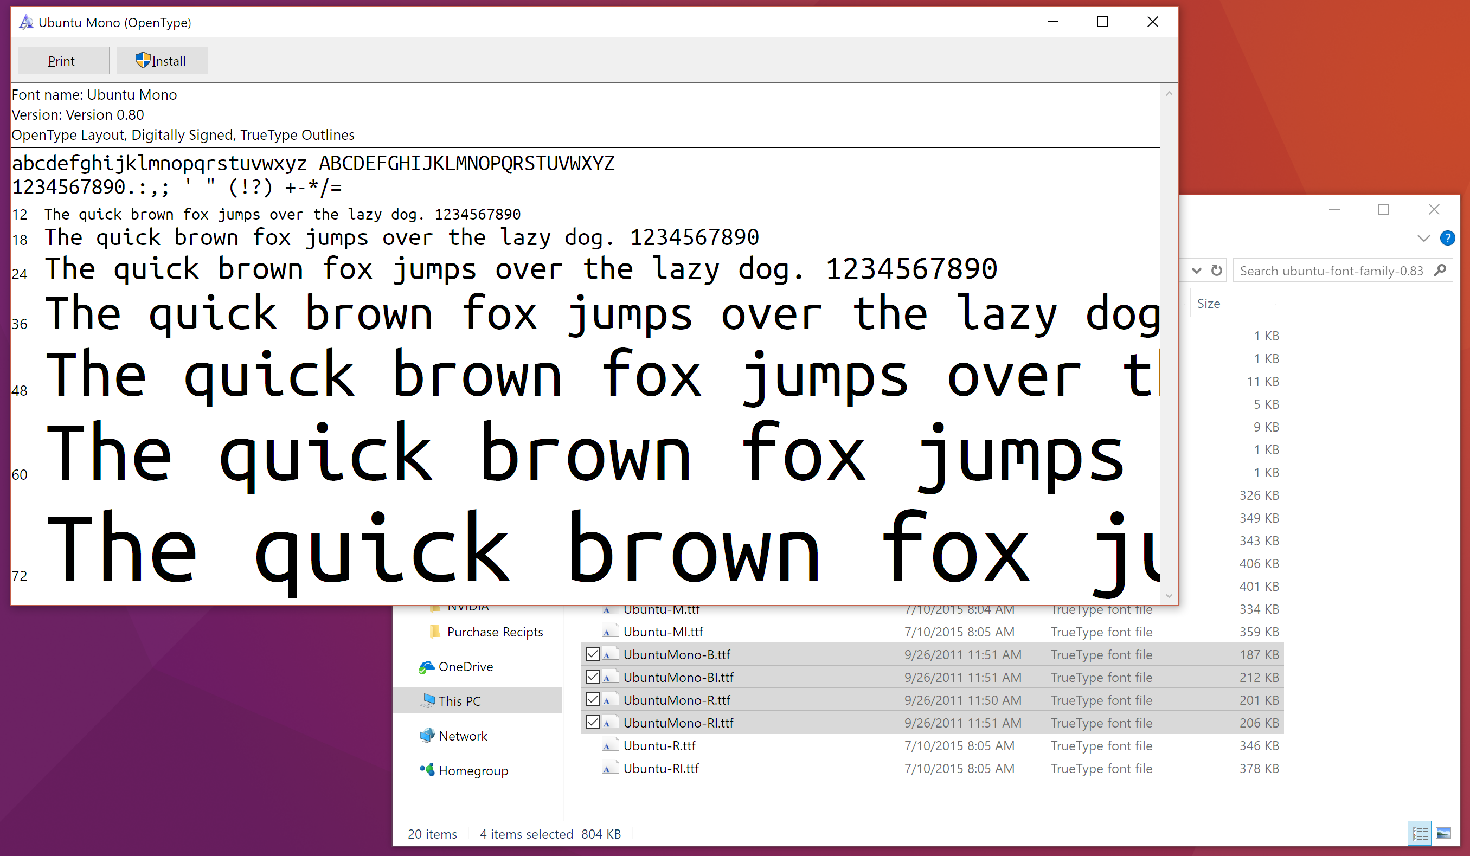The width and height of the screenshot is (1470, 856).
Task: Click the UbuntuMono-RI.ttf font file icon
Action: [609, 723]
